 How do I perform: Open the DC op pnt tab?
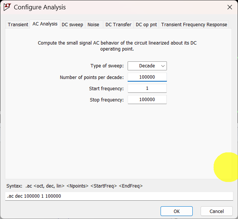[146, 24]
